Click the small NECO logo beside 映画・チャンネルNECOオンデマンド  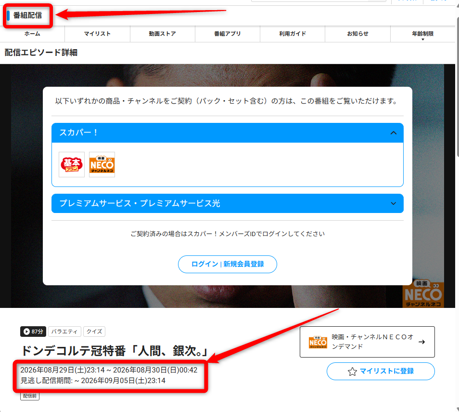[x=318, y=342]
